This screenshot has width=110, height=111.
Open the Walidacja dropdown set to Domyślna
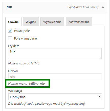pyautogui.click(x=55, y=97)
